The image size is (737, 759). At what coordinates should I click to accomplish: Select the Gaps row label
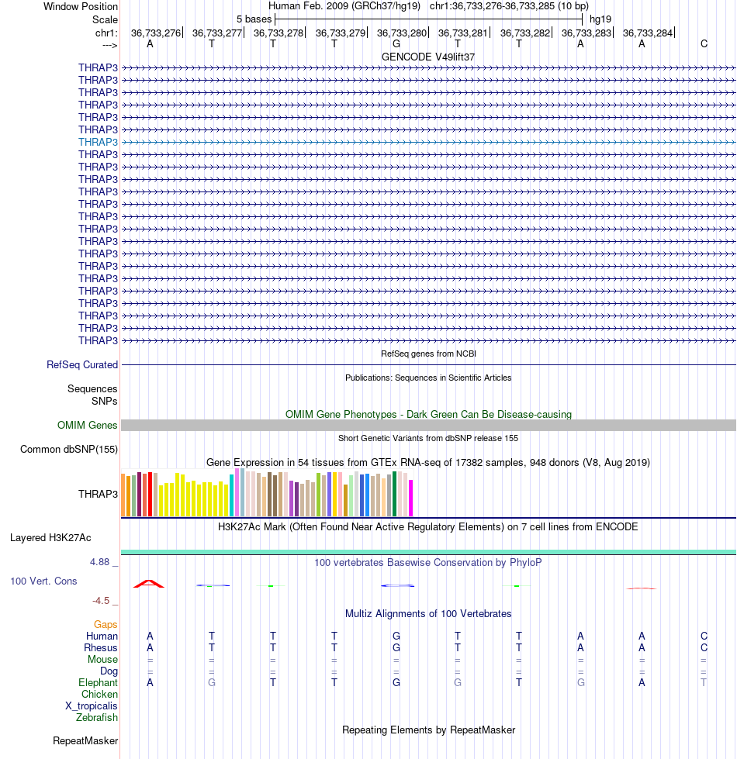pyautogui.click(x=106, y=624)
